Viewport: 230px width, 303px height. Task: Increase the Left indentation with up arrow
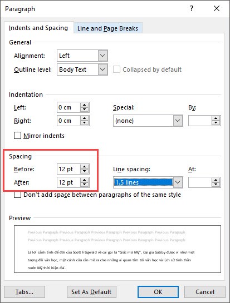click(x=85, y=105)
